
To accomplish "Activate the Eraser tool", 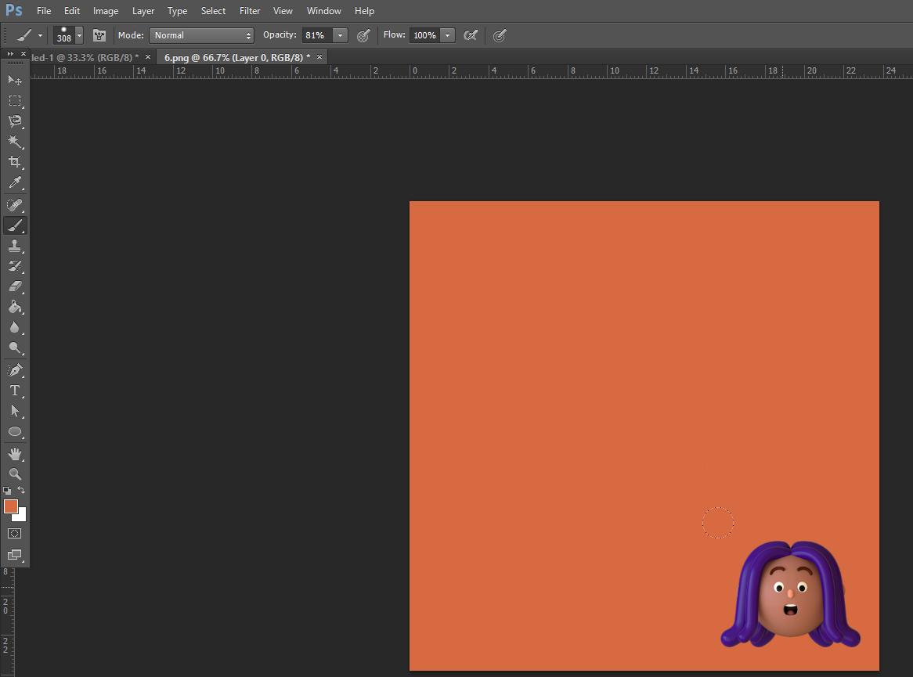I will (14, 286).
